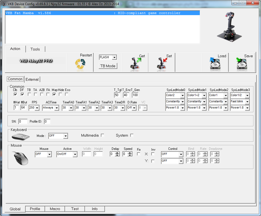Click the #But 64 field

pos(24,107)
